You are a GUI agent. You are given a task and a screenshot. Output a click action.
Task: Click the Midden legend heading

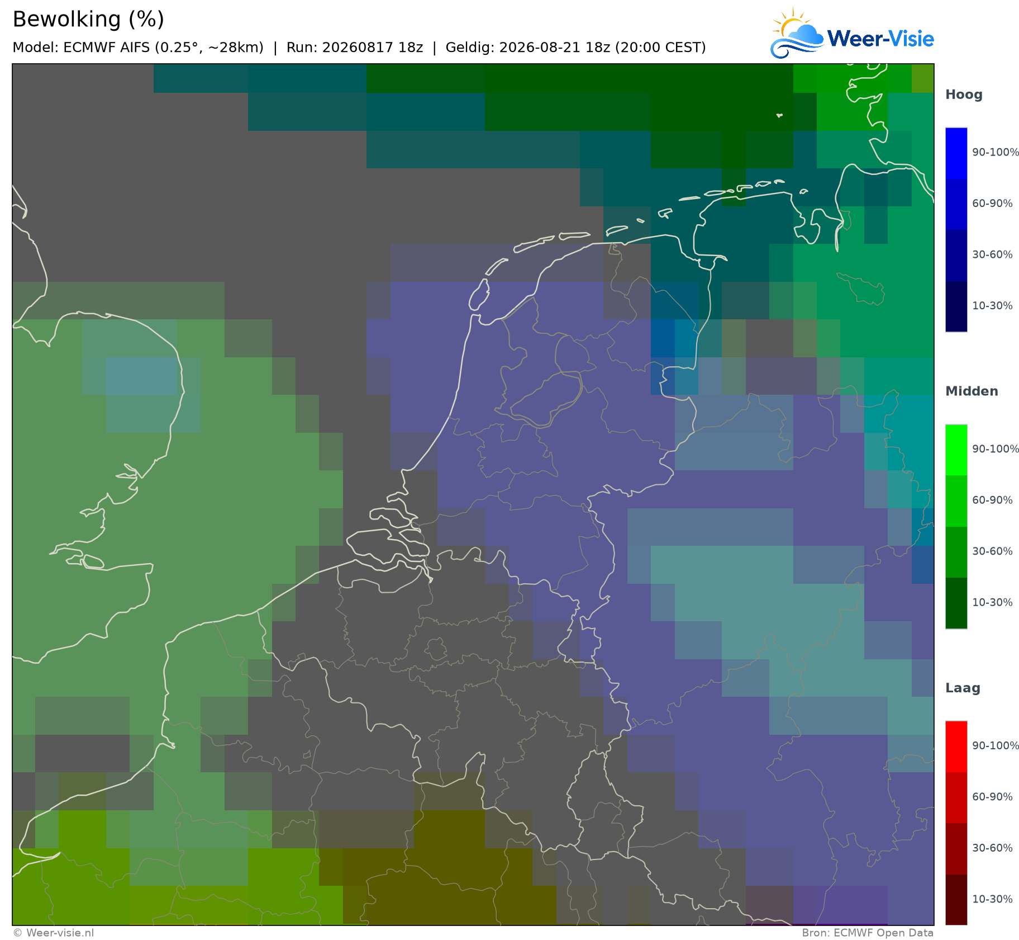pos(972,391)
